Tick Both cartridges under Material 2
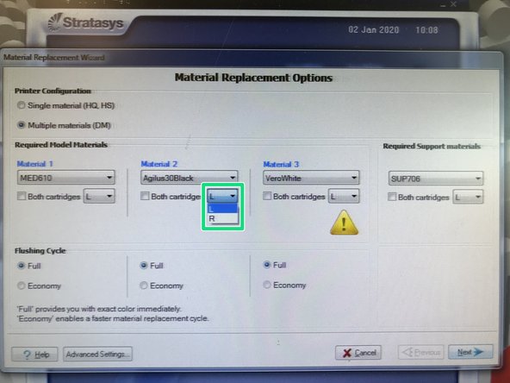 pyautogui.click(x=145, y=196)
